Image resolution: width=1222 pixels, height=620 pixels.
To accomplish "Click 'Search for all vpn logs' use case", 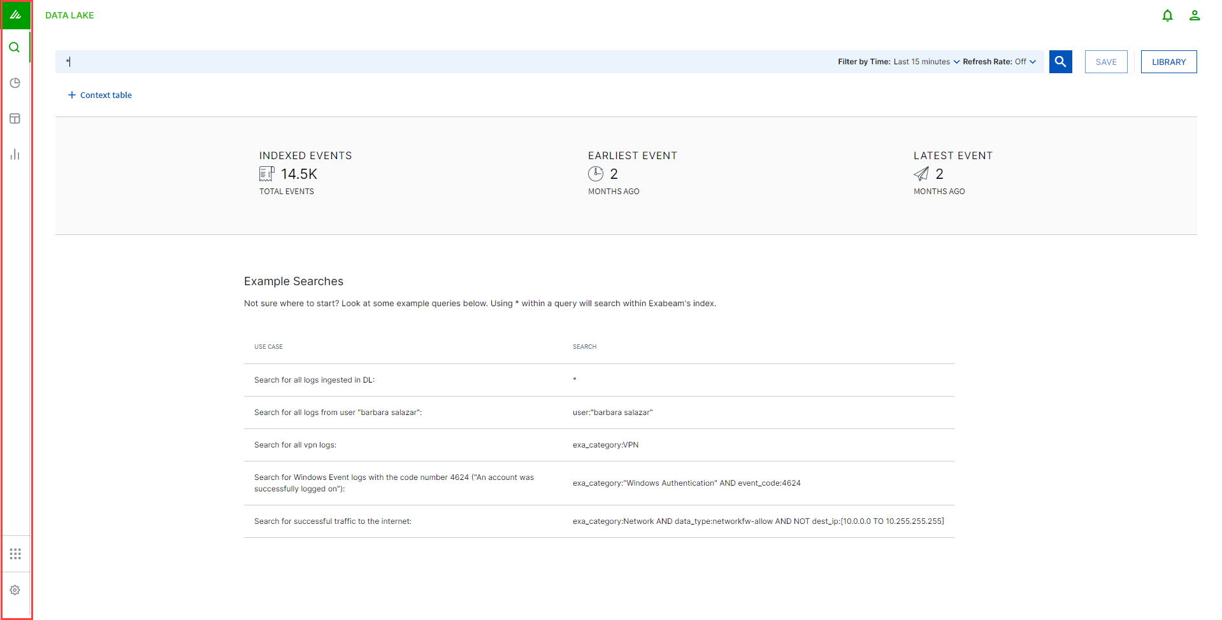I will tap(295, 445).
